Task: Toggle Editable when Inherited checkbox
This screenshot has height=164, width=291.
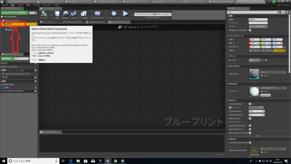Action: [x=250, y=30]
